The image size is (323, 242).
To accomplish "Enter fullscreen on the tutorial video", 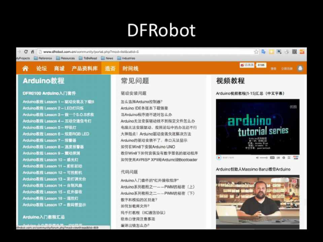I will click(x=288, y=157).
